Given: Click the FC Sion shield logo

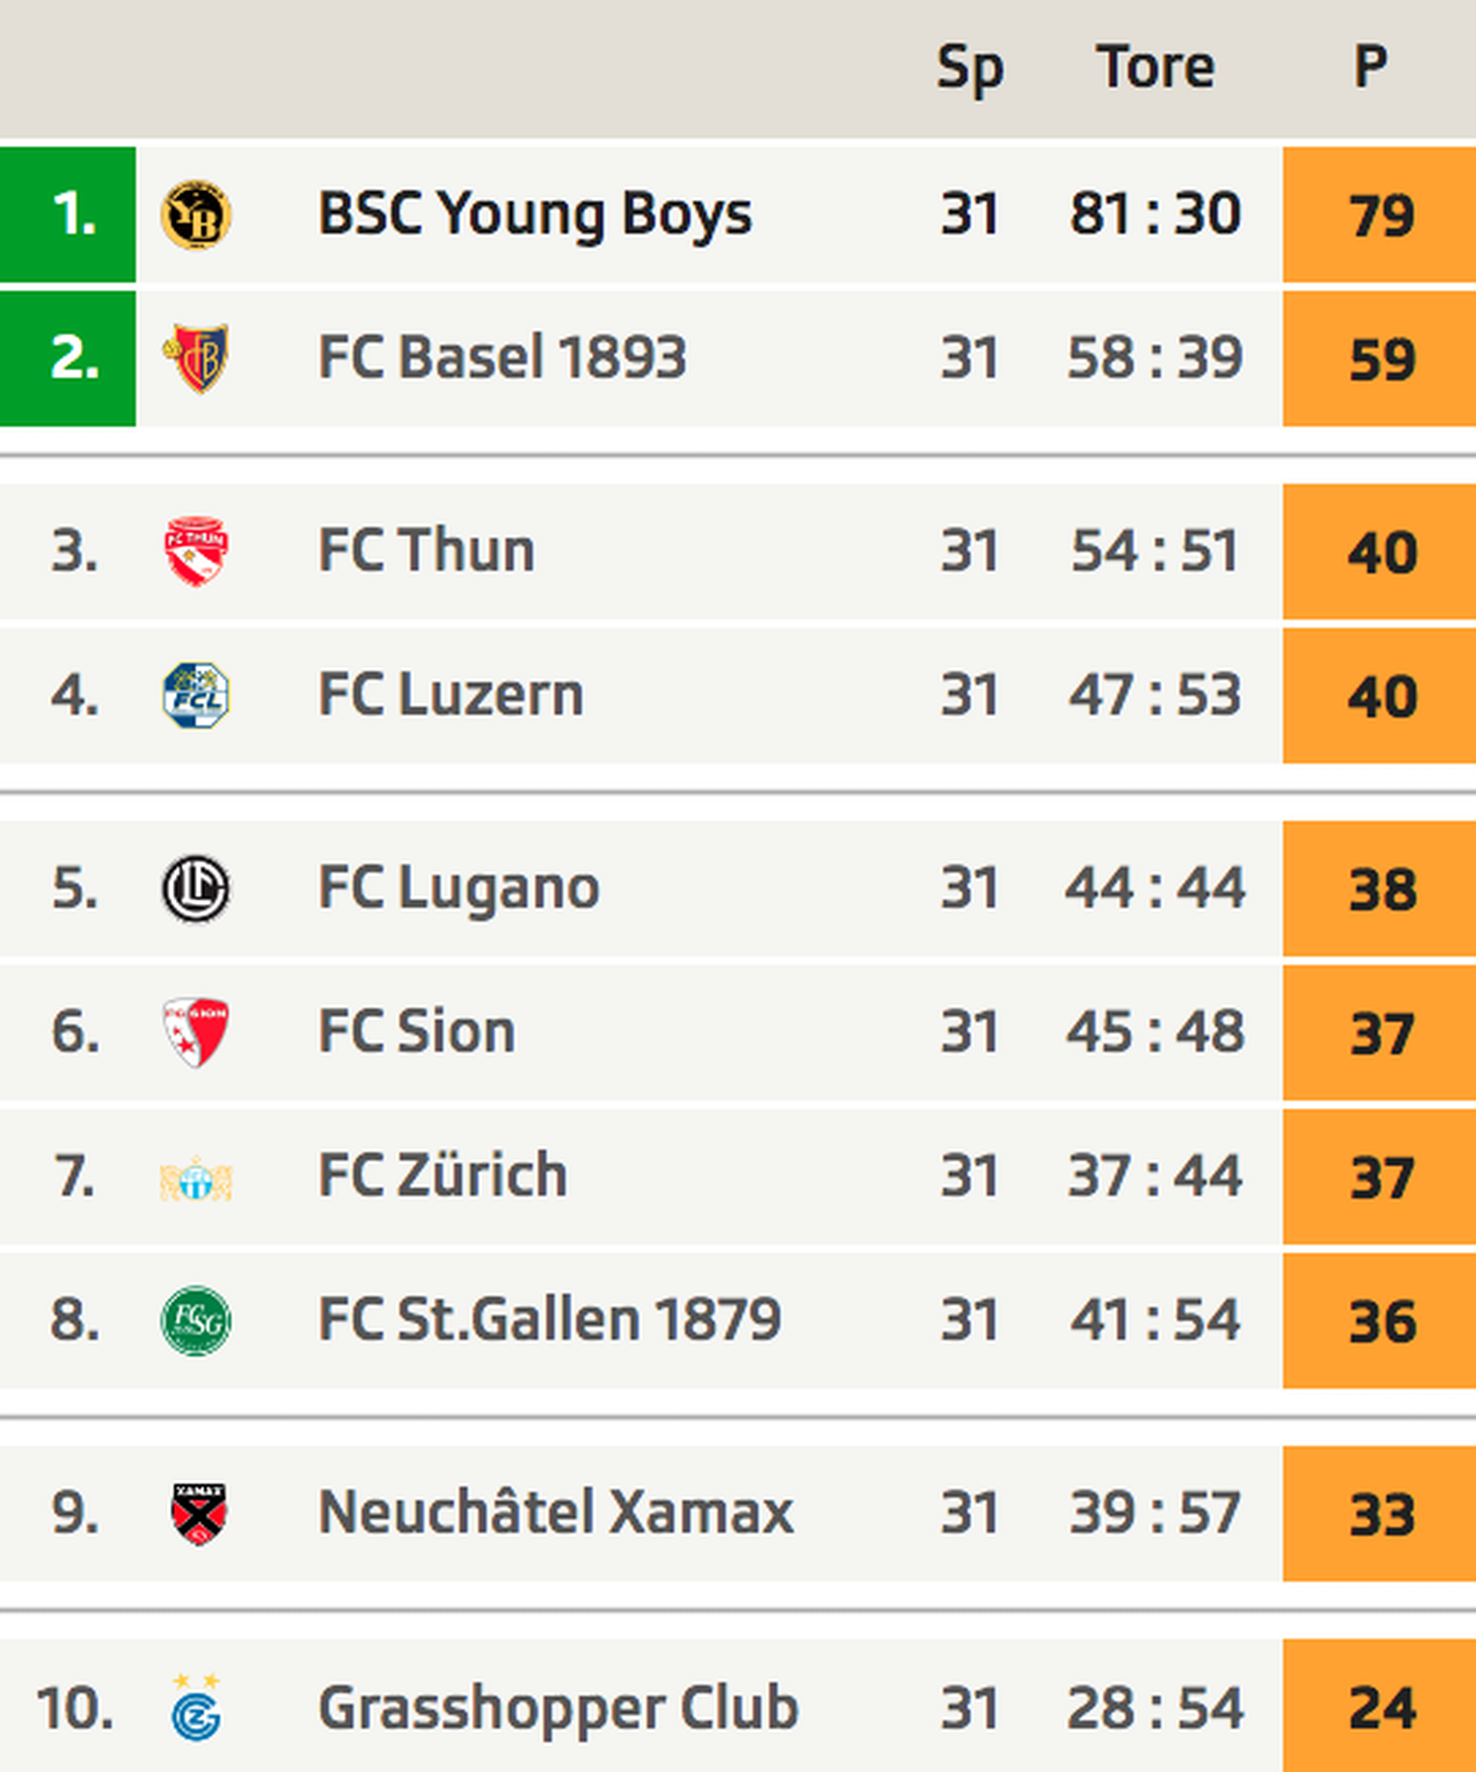Looking at the screenshot, I should coord(196,1032).
